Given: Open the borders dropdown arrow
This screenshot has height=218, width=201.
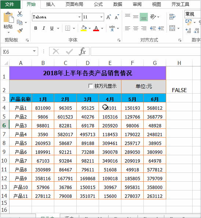Looking at the screenshot, I should tap(74, 28).
